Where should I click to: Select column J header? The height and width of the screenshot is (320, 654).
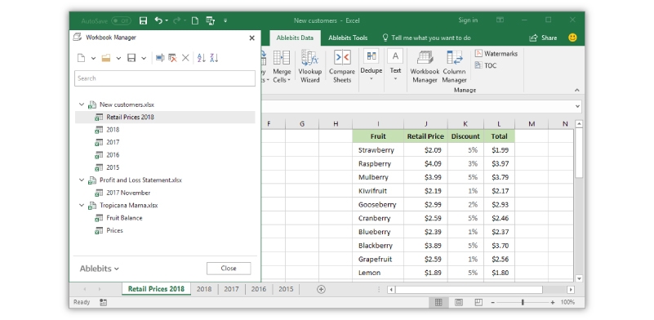tap(426, 124)
